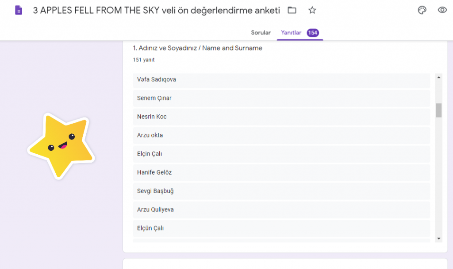Click the Arzu okta response row
This screenshot has width=453, height=269.
pos(281,136)
